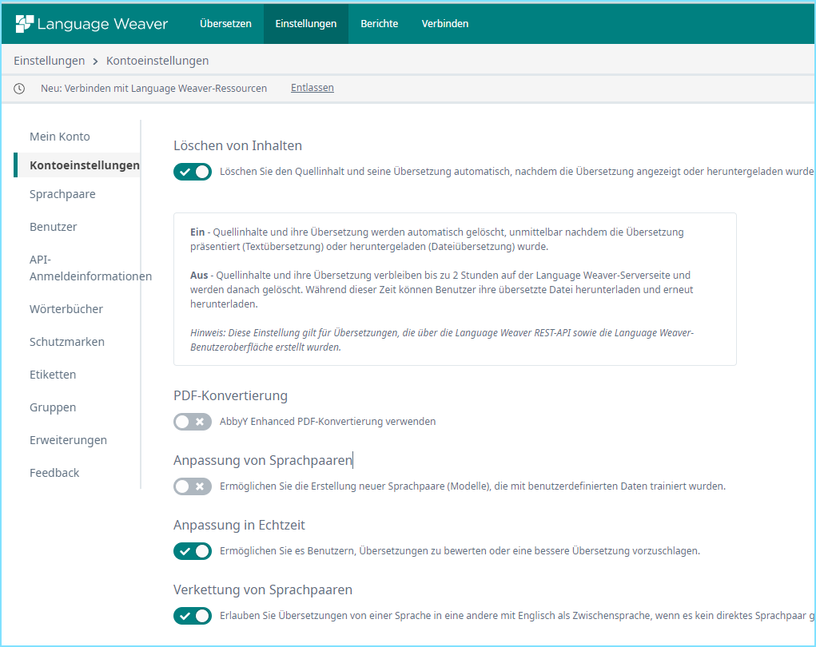The width and height of the screenshot is (816, 647).
Task: Open the Feedback sidebar entry
Action: pyautogui.click(x=54, y=472)
